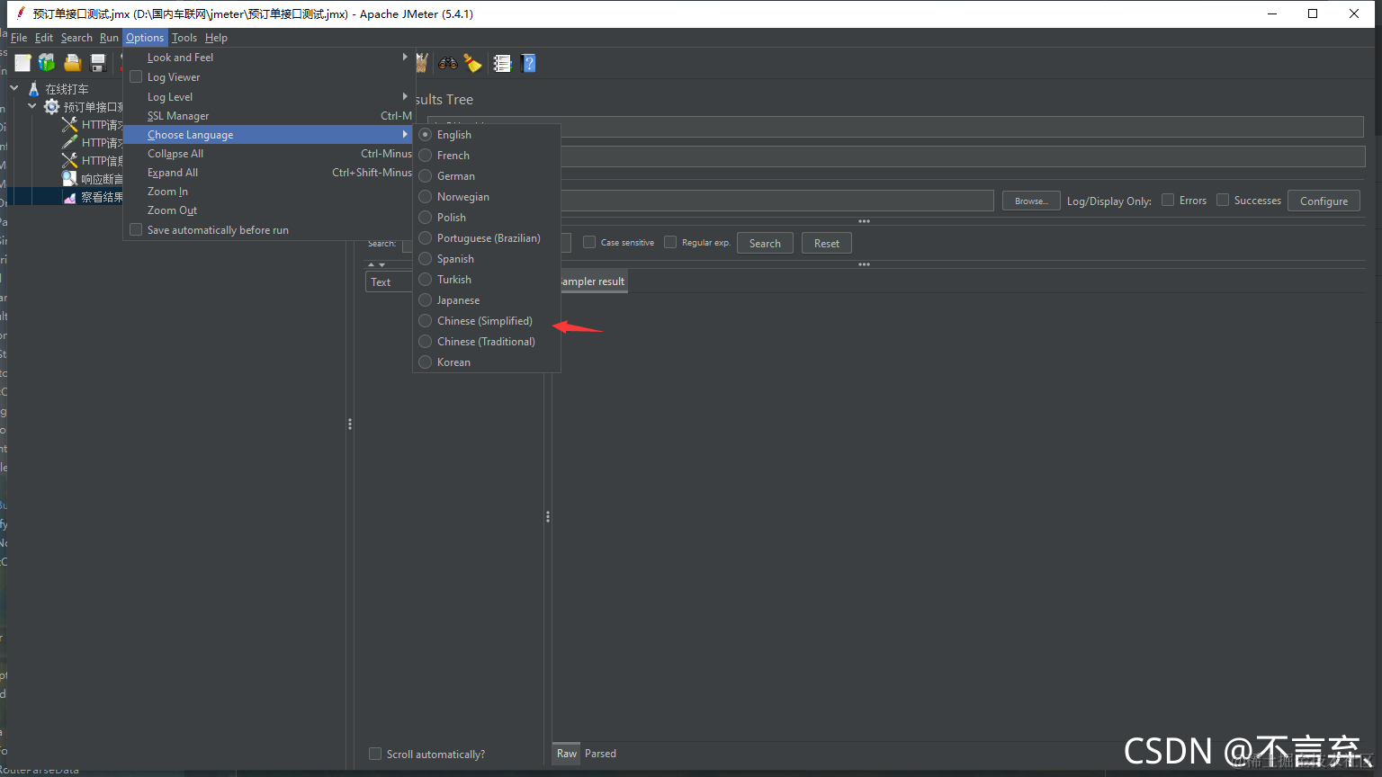Click the New test plan toolbar icon

22,63
